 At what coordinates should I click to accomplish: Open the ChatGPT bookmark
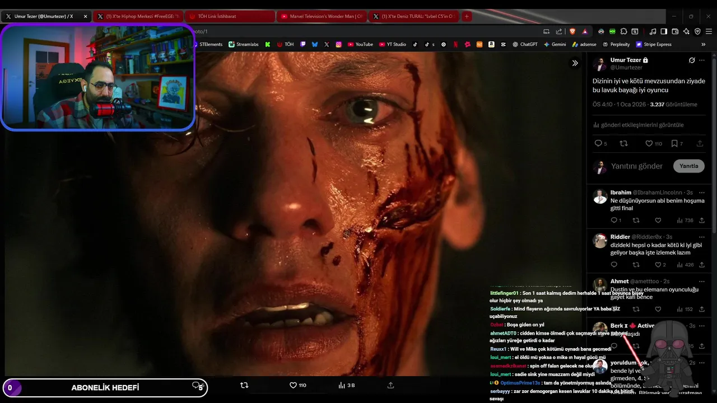pos(525,44)
